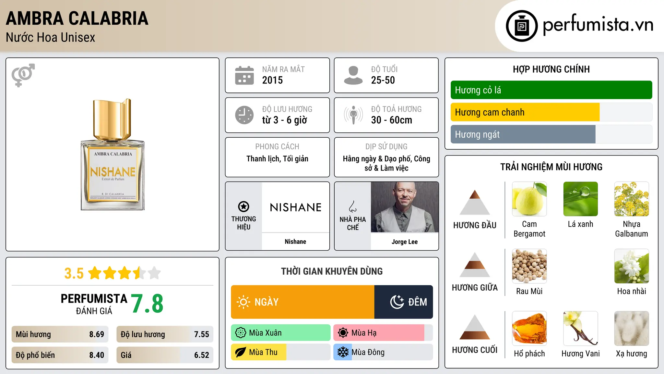Click the sun icon for Mùa Hạ
Viewport: 664px width, 374px height.
pyautogui.click(x=343, y=333)
